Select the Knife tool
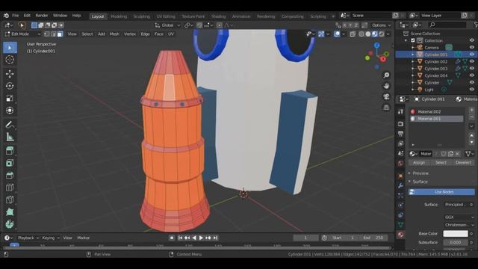Image resolution: width=478 pixels, height=269 pixels. [x=10, y=200]
